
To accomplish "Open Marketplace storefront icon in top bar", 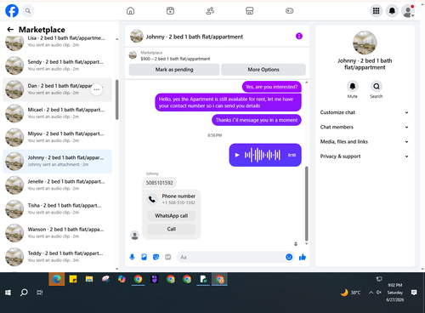I will [250, 11].
